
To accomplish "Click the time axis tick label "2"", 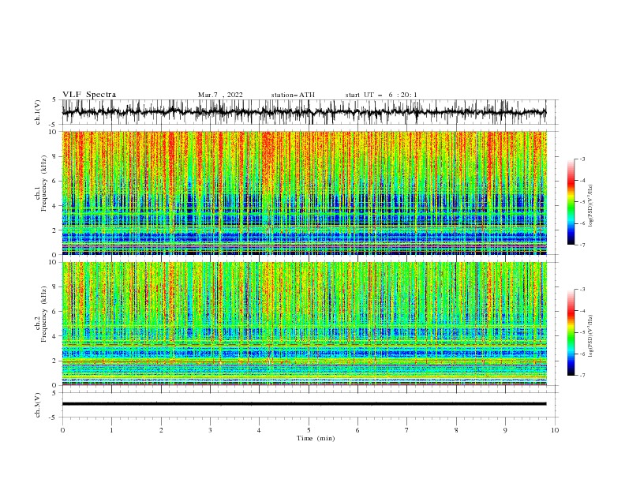I will [161, 430].
